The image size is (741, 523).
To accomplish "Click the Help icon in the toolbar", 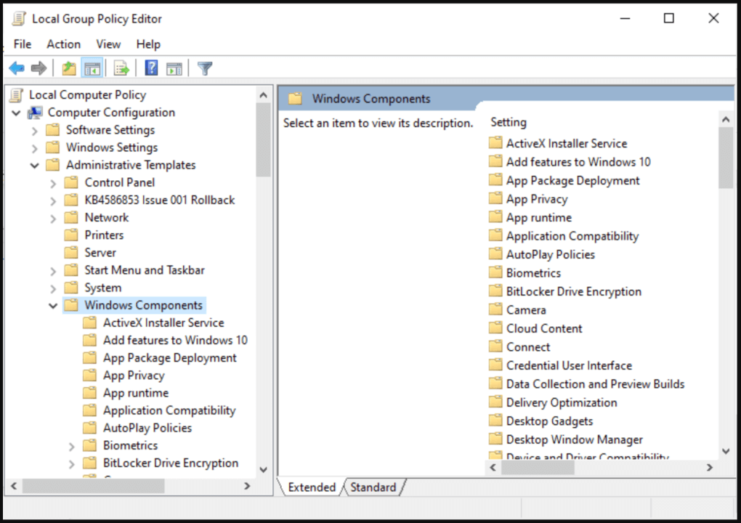I will pos(150,68).
